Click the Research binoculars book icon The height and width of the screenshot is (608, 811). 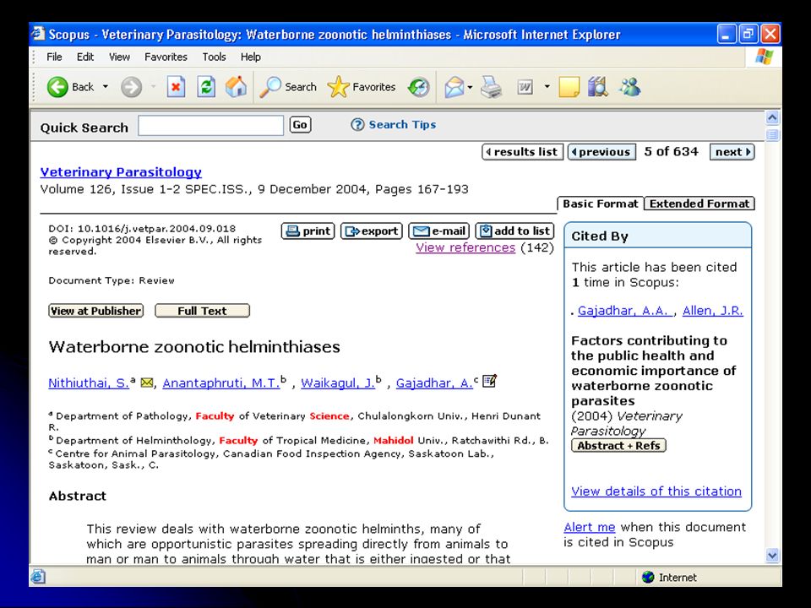pos(598,87)
